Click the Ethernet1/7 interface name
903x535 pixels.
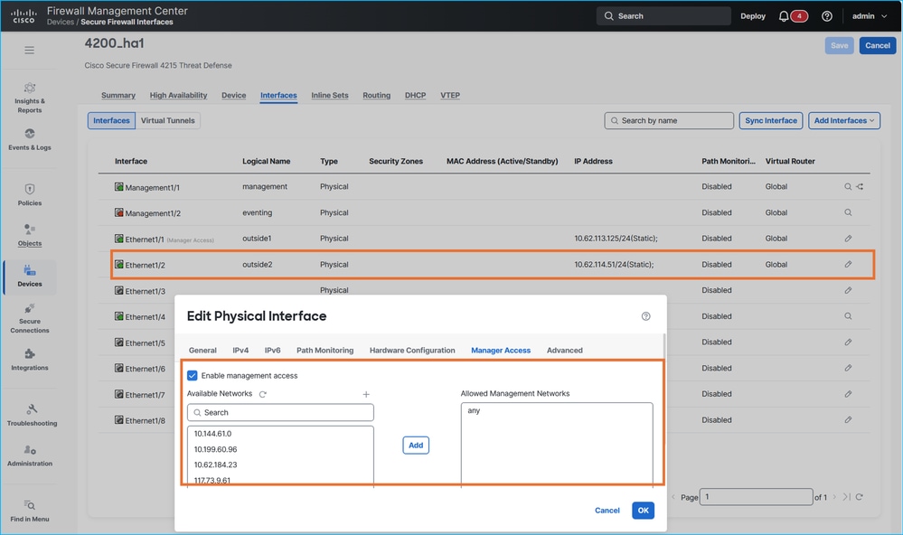coord(146,395)
